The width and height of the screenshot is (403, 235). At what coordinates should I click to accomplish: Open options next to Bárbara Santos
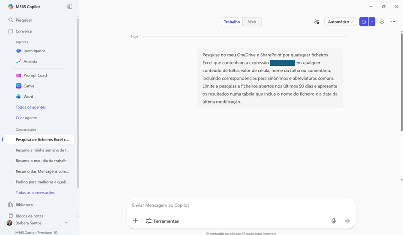coord(66,223)
